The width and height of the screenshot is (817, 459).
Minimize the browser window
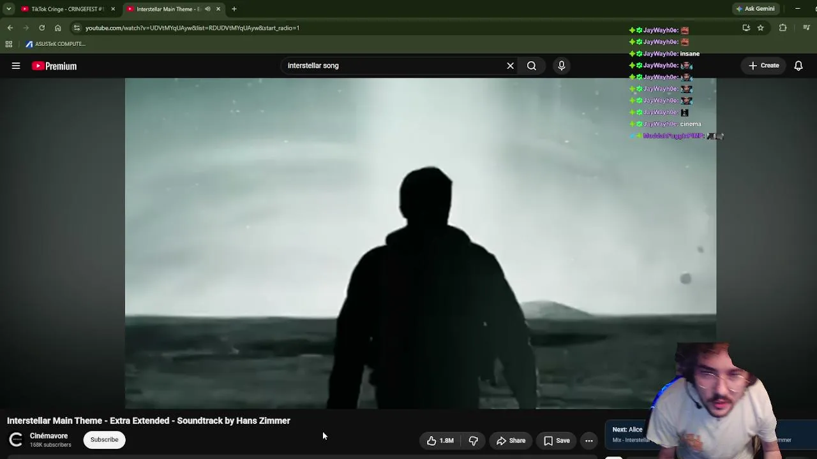(798, 9)
